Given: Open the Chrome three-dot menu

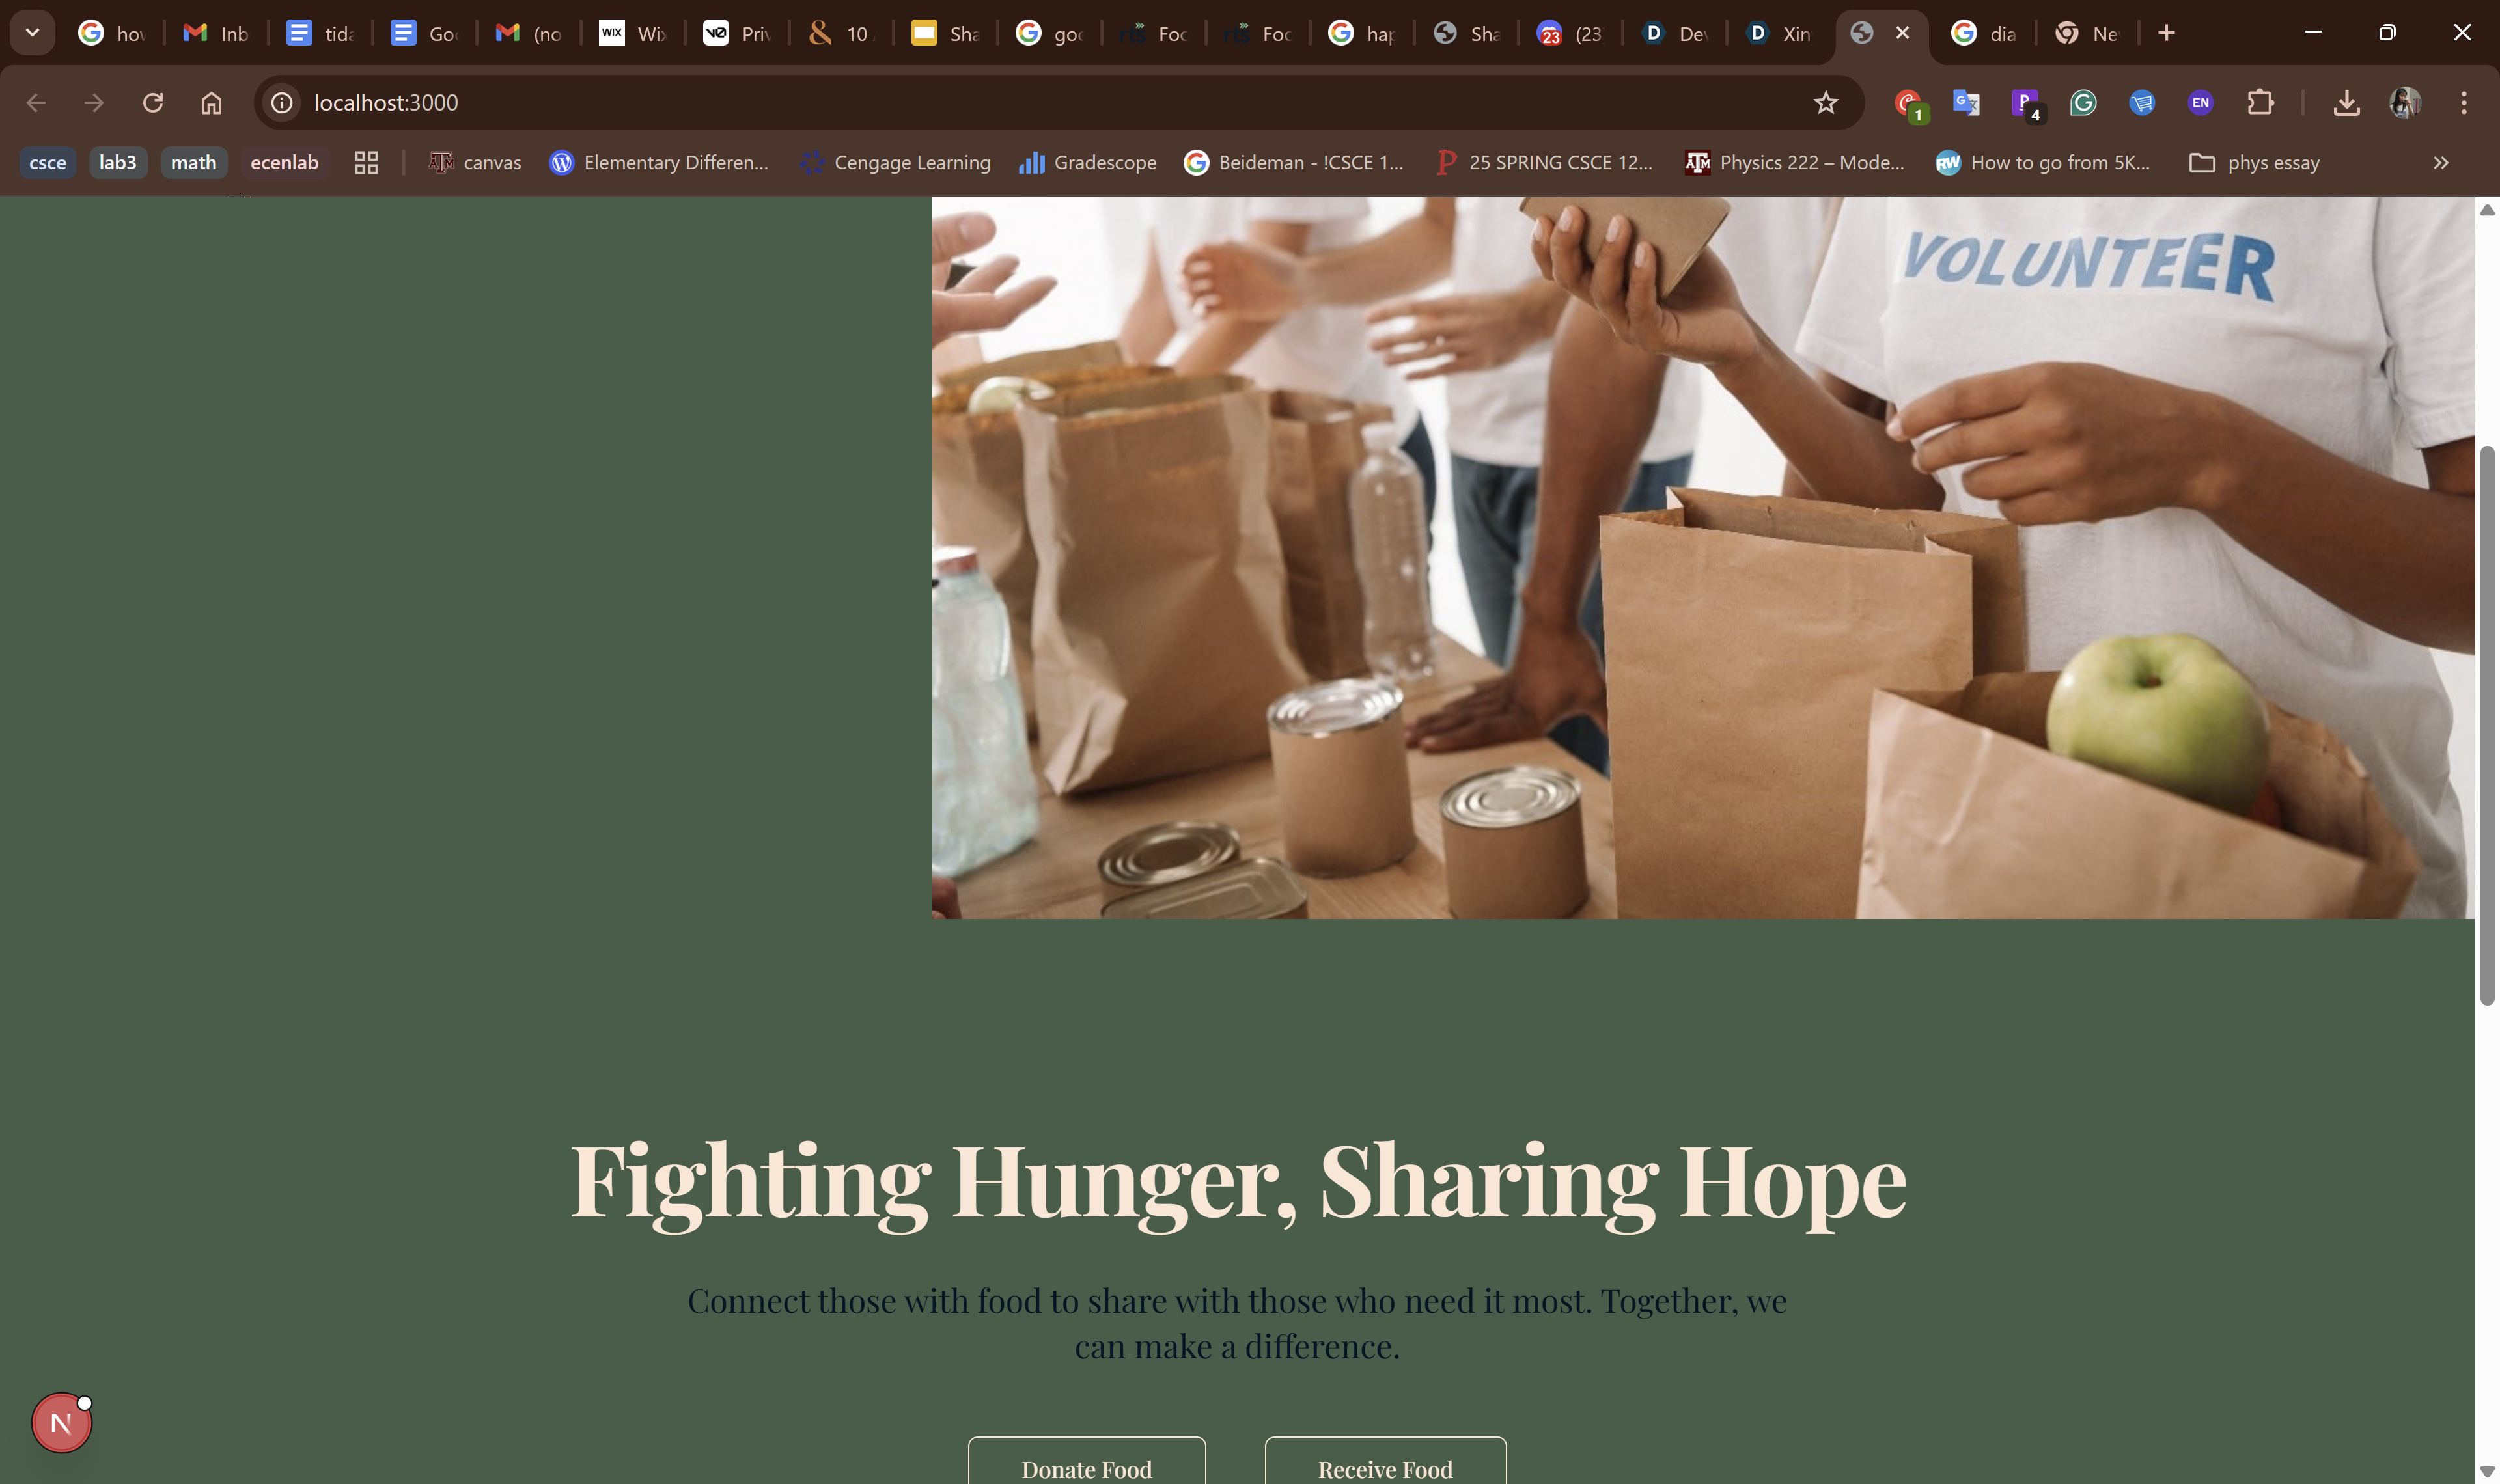Looking at the screenshot, I should pos(2463,102).
